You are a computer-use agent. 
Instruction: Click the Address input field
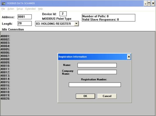(x=25, y=17)
